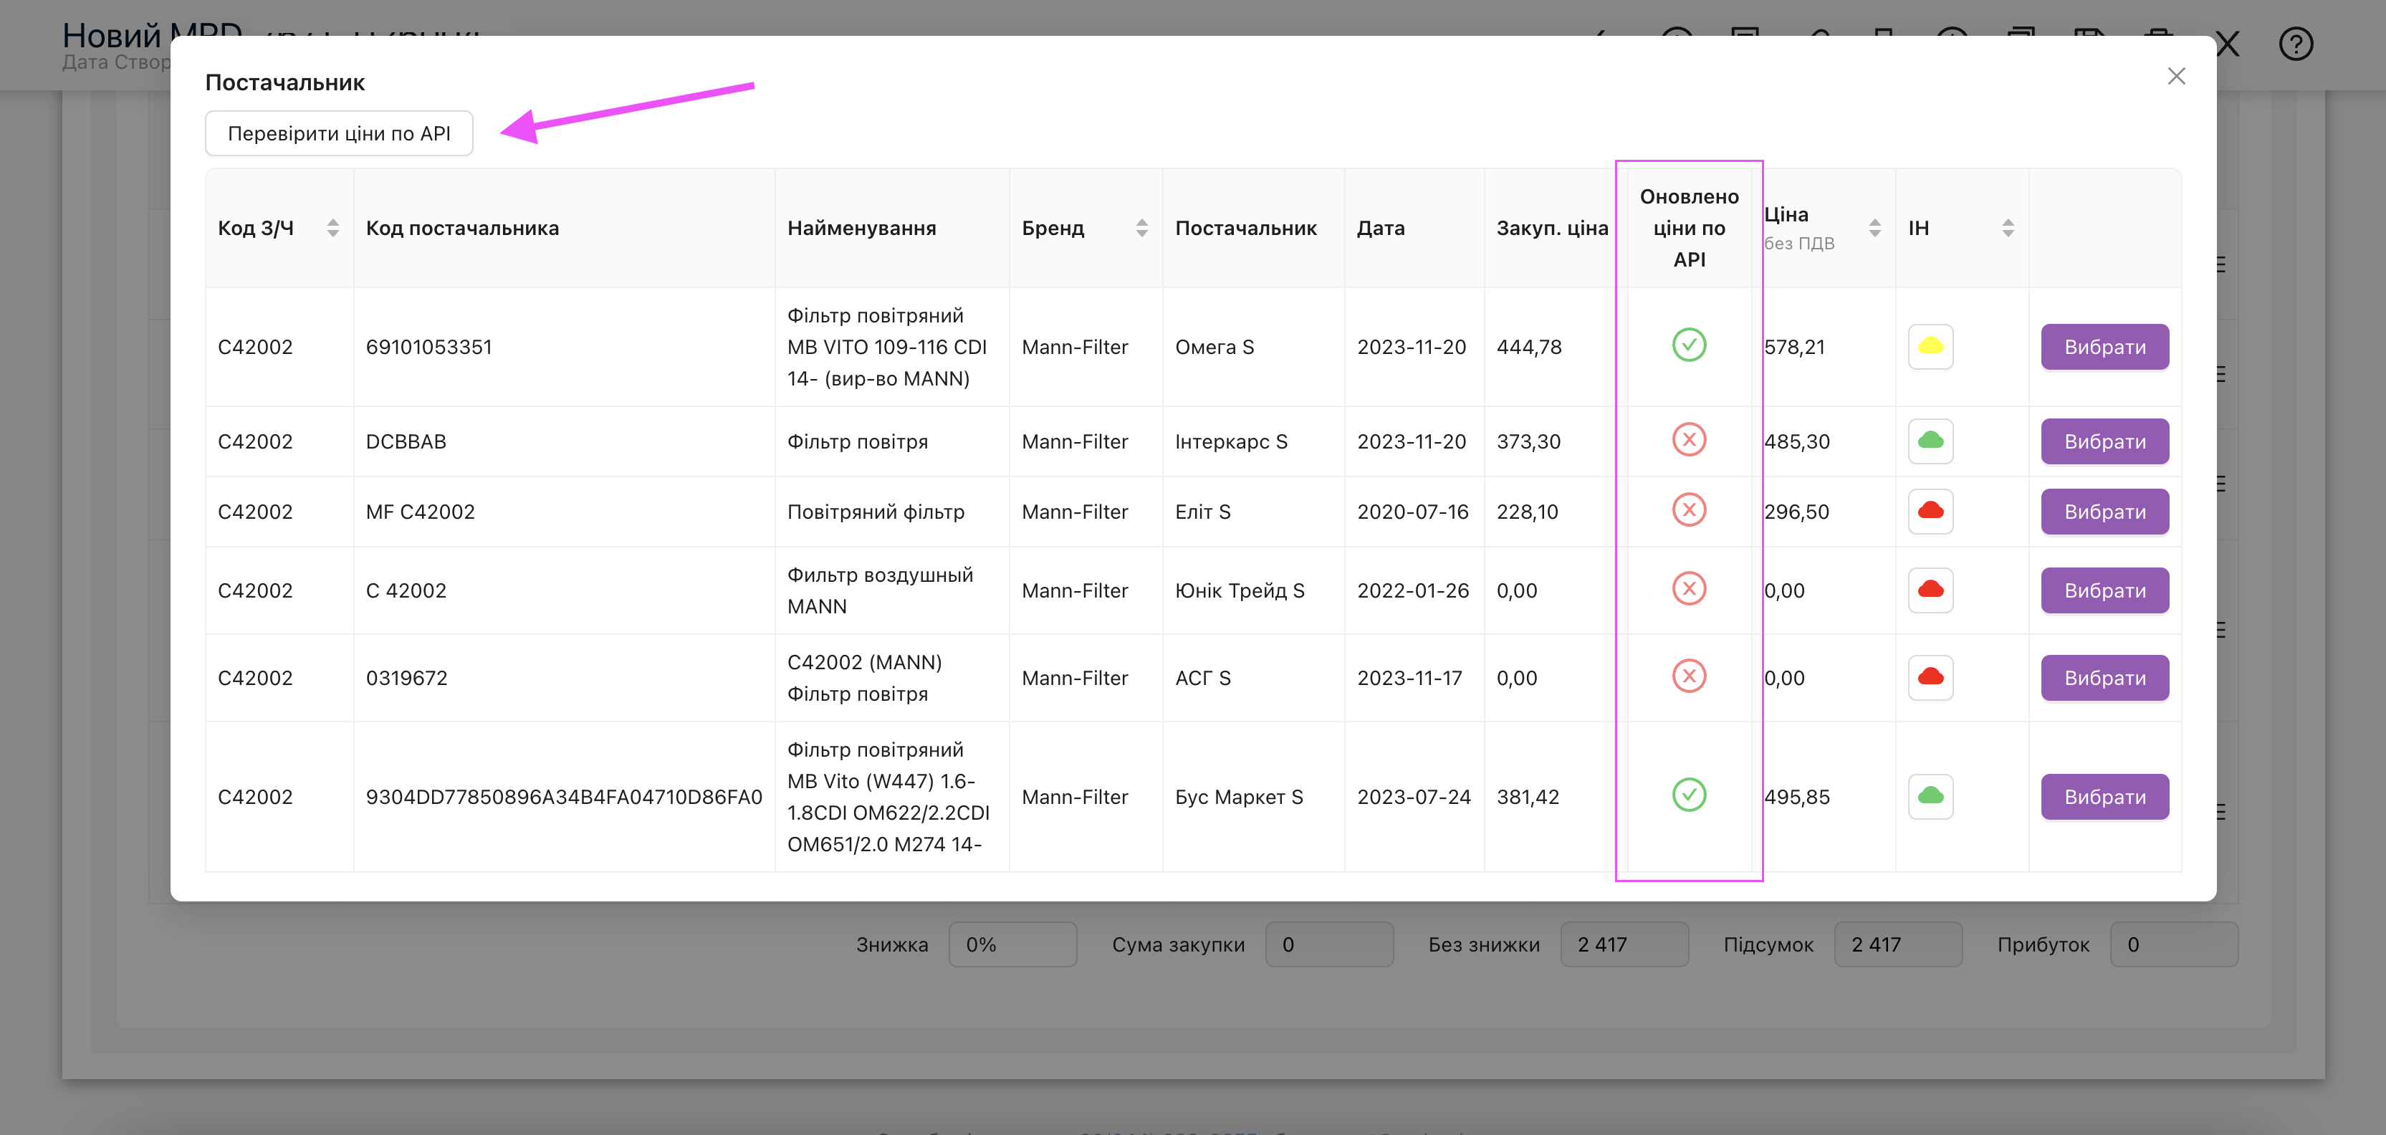Screen dimensions: 2386x1135
Task: Sort table by ІН column arrows
Action: tap(2007, 228)
